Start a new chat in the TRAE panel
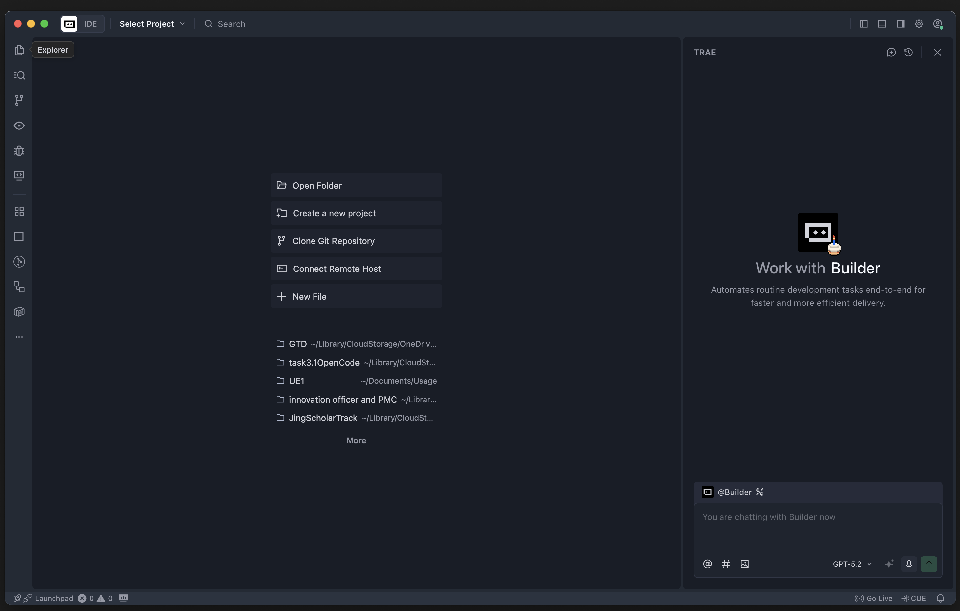The height and width of the screenshot is (611, 960). tap(891, 53)
